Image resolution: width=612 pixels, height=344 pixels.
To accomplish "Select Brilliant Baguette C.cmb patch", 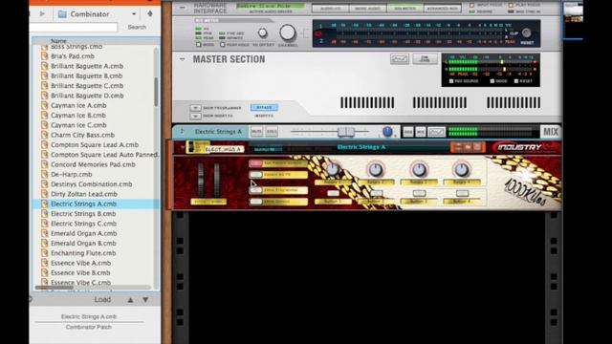I will pyautogui.click(x=87, y=85).
